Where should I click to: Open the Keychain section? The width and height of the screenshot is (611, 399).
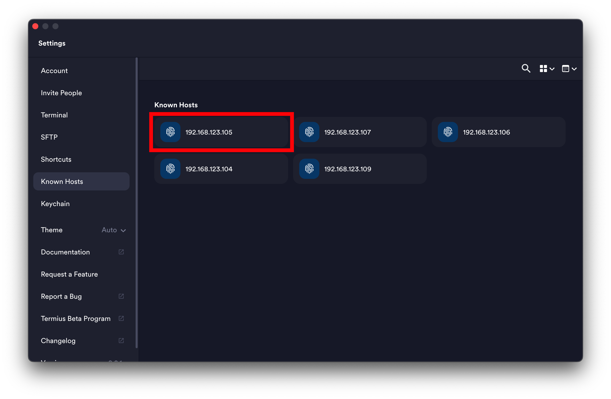[x=55, y=204]
